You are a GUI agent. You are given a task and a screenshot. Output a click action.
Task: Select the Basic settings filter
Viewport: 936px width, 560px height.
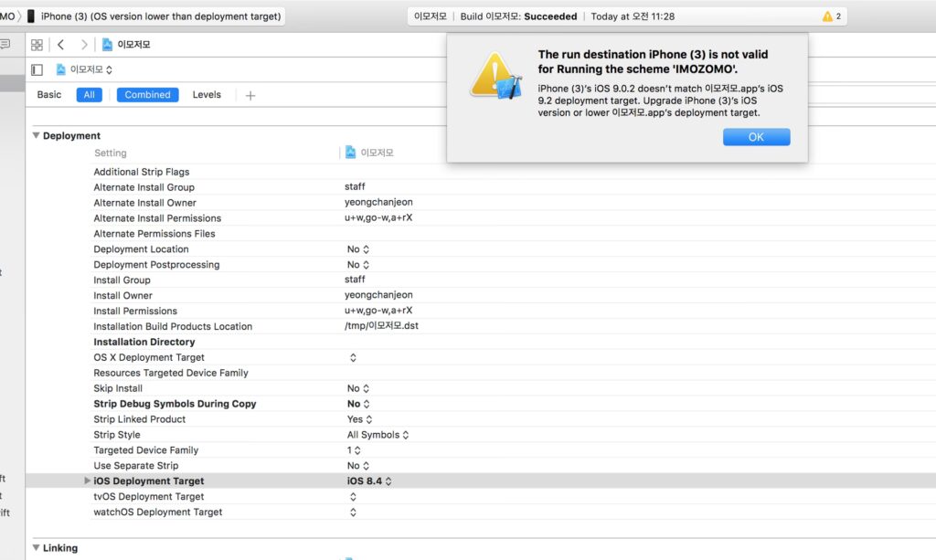(x=49, y=95)
